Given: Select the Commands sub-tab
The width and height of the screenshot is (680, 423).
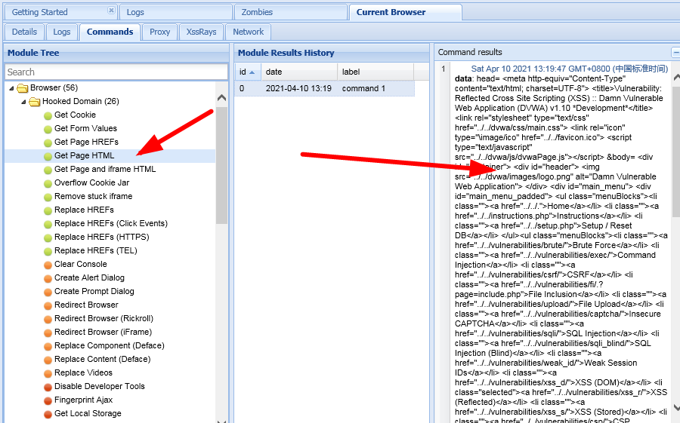Looking at the screenshot, I should 110,32.
